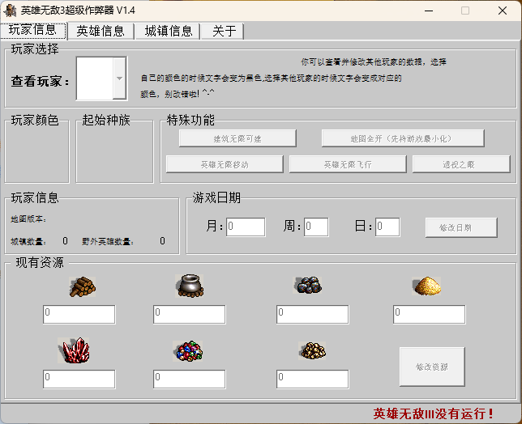The height and width of the screenshot is (424, 522).
Task: Focus the gems amount input field
Action: click(190, 379)
